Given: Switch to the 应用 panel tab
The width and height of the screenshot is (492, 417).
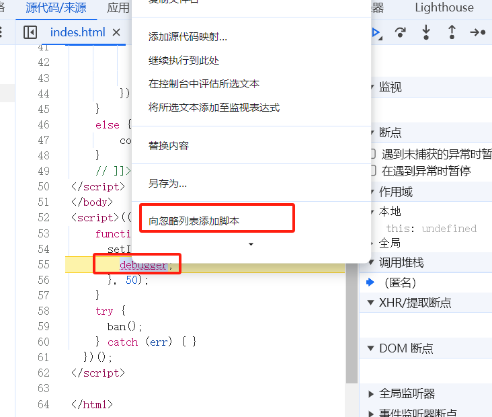Looking at the screenshot, I should point(118,7).
